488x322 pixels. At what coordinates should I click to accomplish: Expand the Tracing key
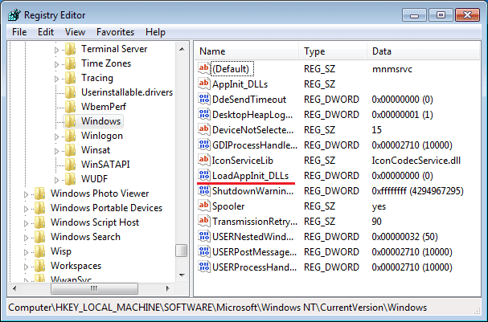click(56, 79)
